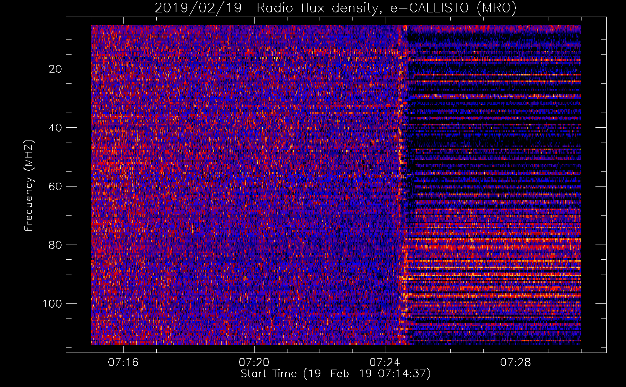
Task: Click the 80 MHz frequency tick label
Action: point(55,245)
